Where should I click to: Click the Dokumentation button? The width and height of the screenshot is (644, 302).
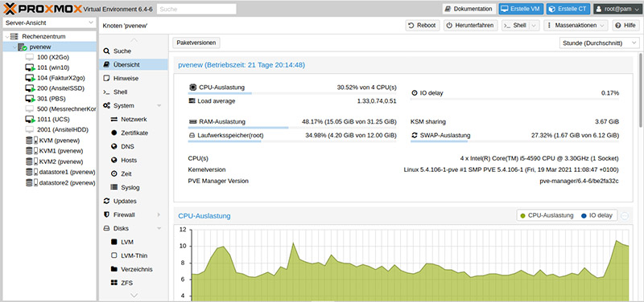pos(469,9)
